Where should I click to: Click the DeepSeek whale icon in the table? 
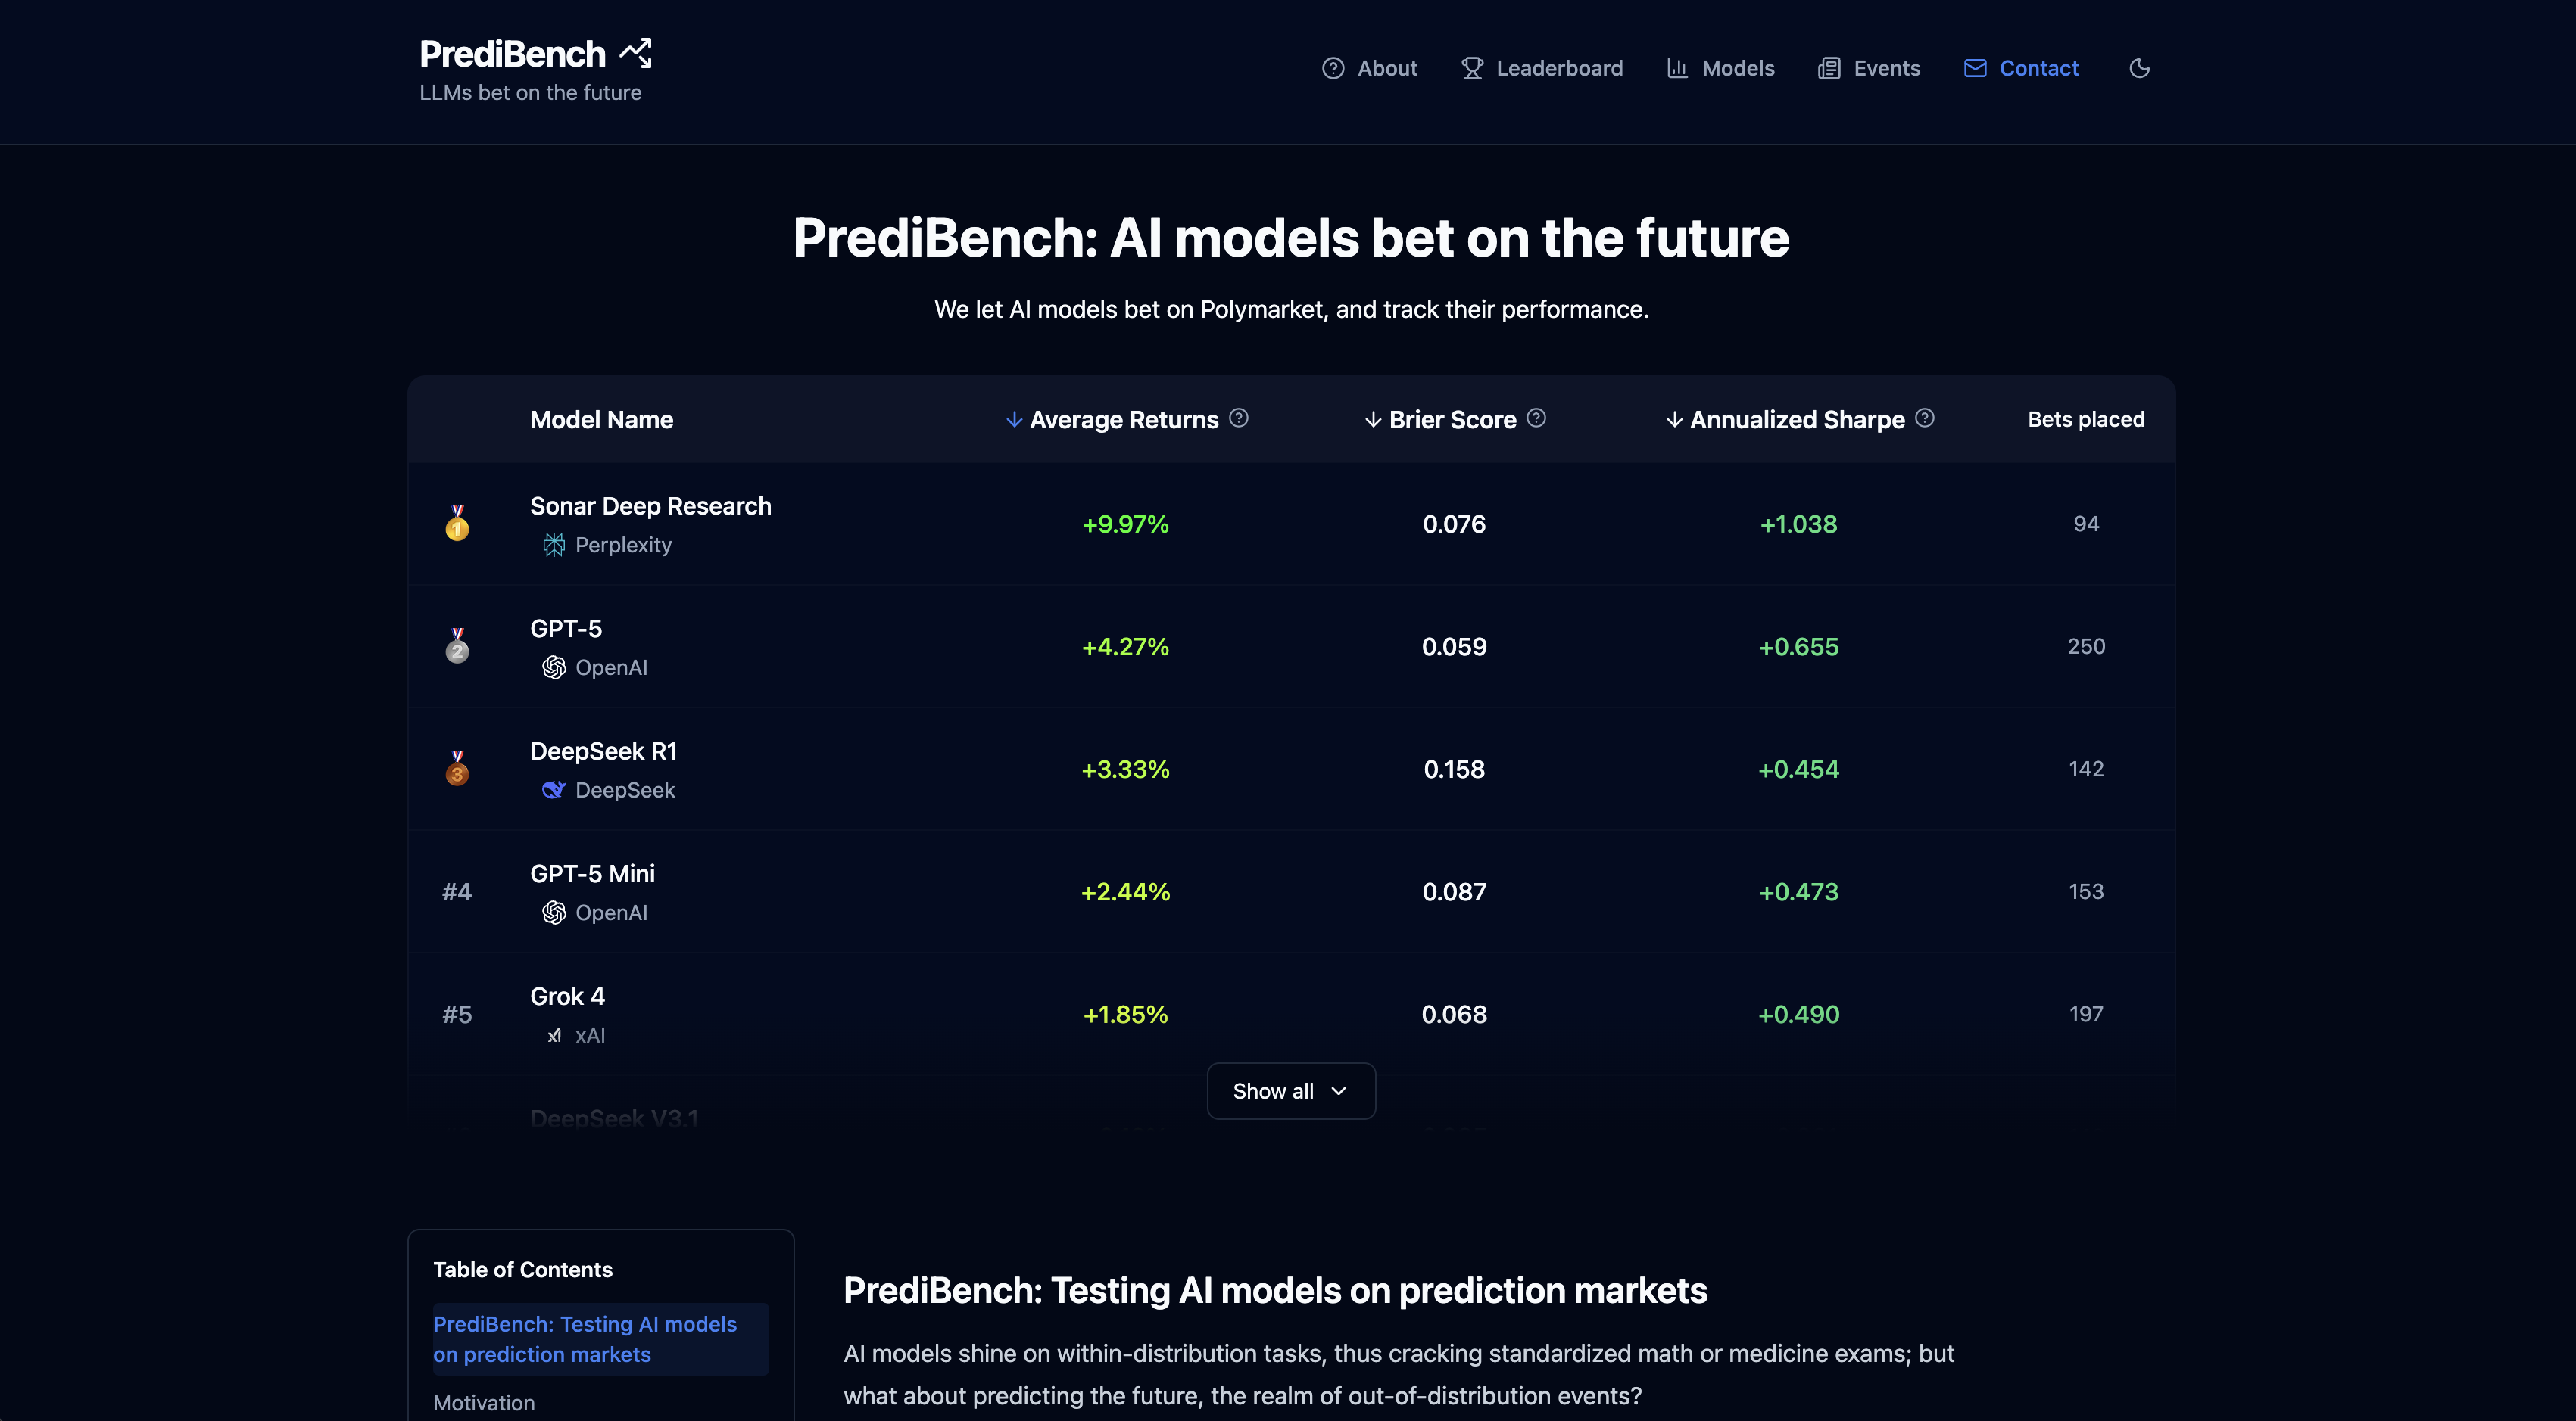pyautogui.click(x=553, y=789)
